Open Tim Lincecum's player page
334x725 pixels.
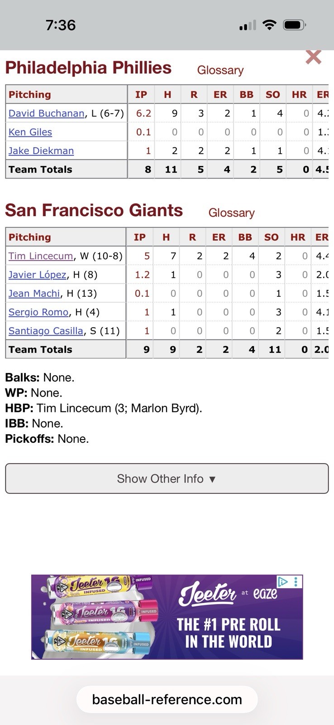41,256
